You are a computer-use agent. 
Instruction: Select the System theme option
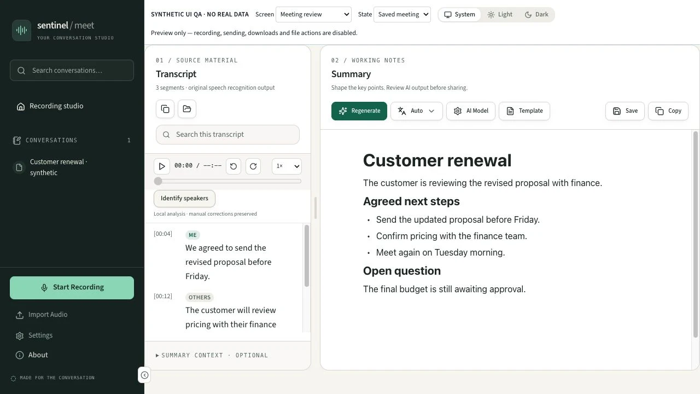tap(459, 15)
